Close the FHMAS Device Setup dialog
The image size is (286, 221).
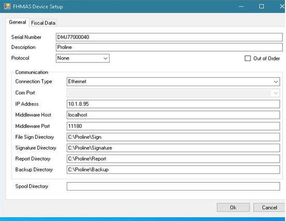pyautogui.click(x=282, y=7)
